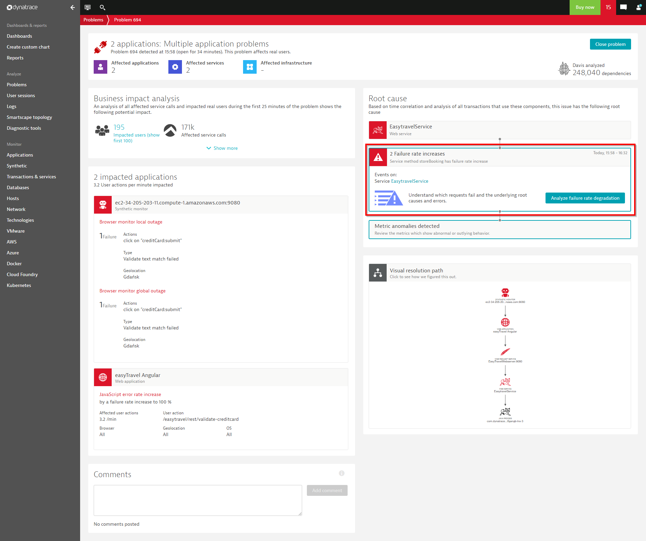The image size is (646, 541).
Task: Open User sessions in sidebar
Action: (x=21, y=95)
